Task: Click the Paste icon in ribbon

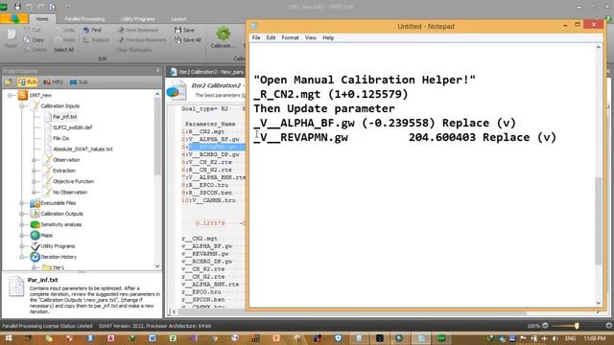Action: (11, 35)
